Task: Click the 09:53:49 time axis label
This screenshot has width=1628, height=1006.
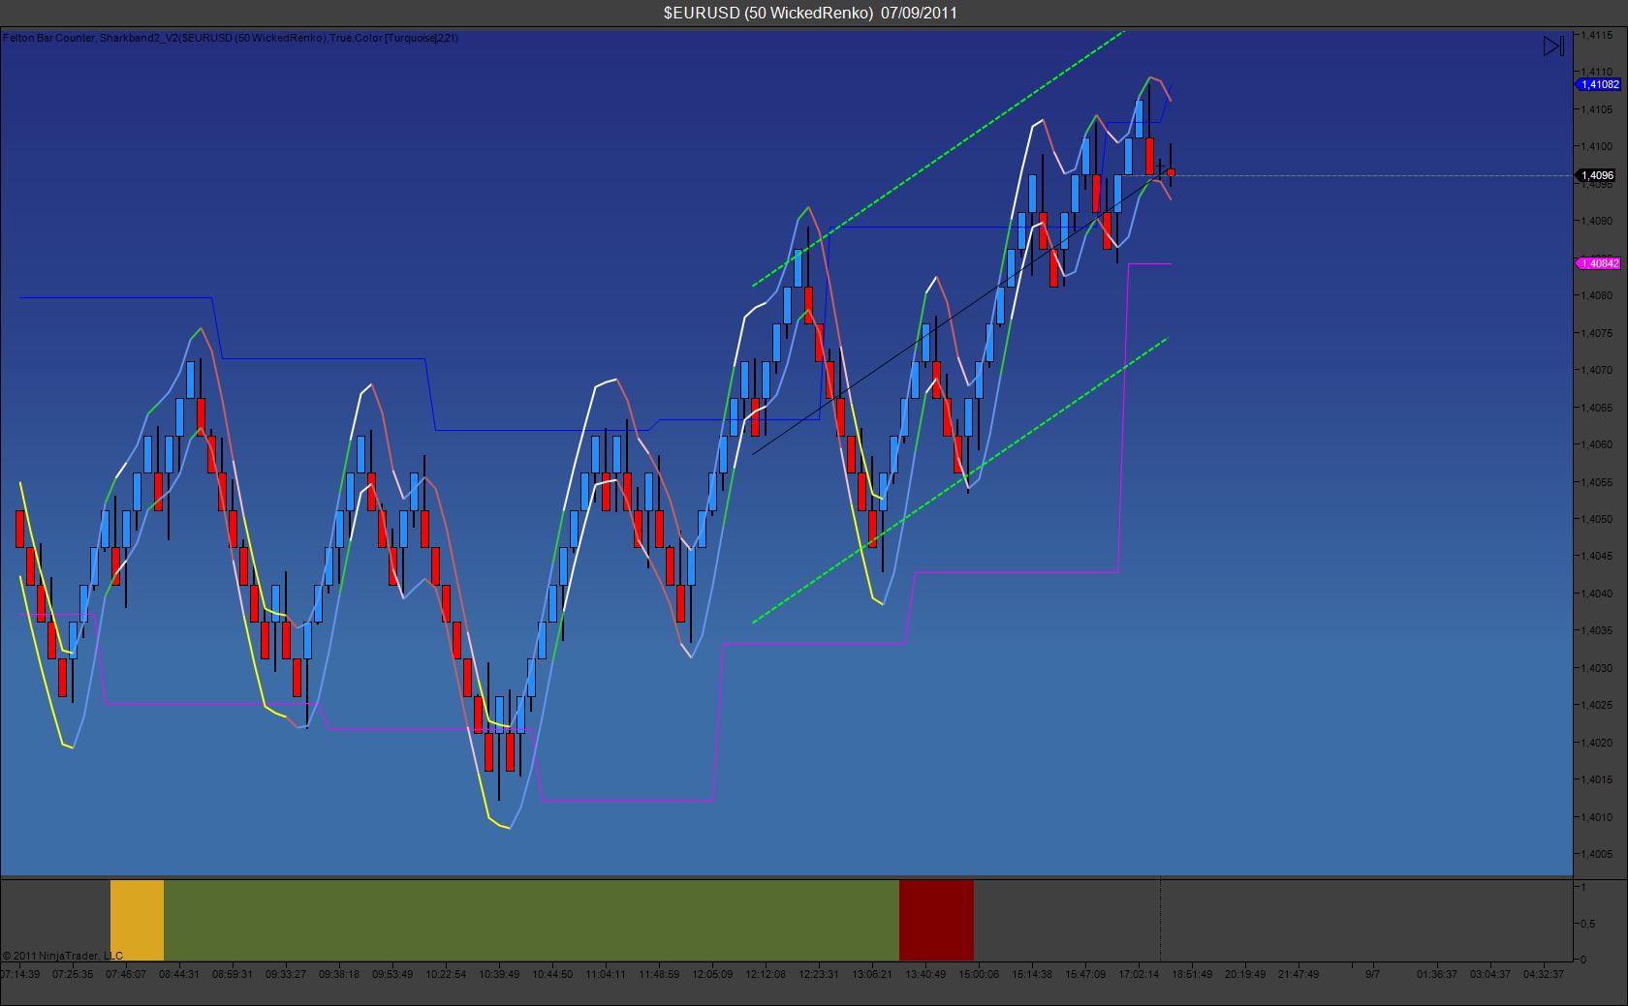Action: point(392,974)
